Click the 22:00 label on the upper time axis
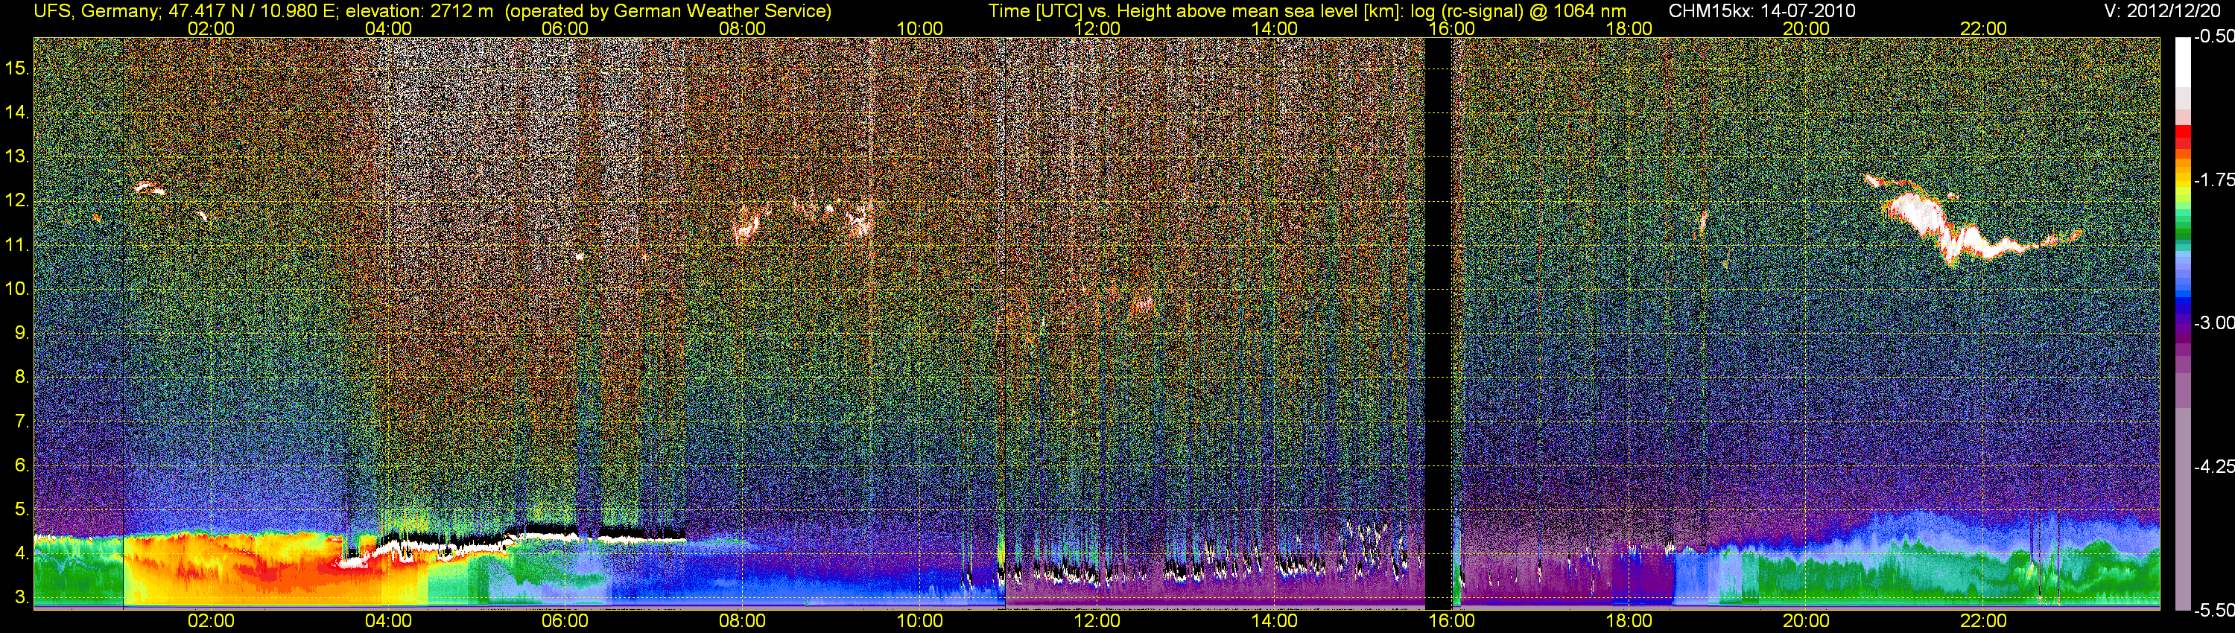Screen dimensions: 2235x633 [x=1983, y=28]
